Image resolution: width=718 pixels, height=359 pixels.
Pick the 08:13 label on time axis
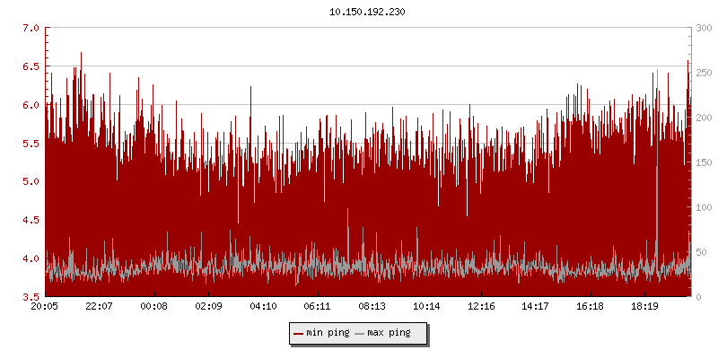pyautogui.click(x=372, y=306)
